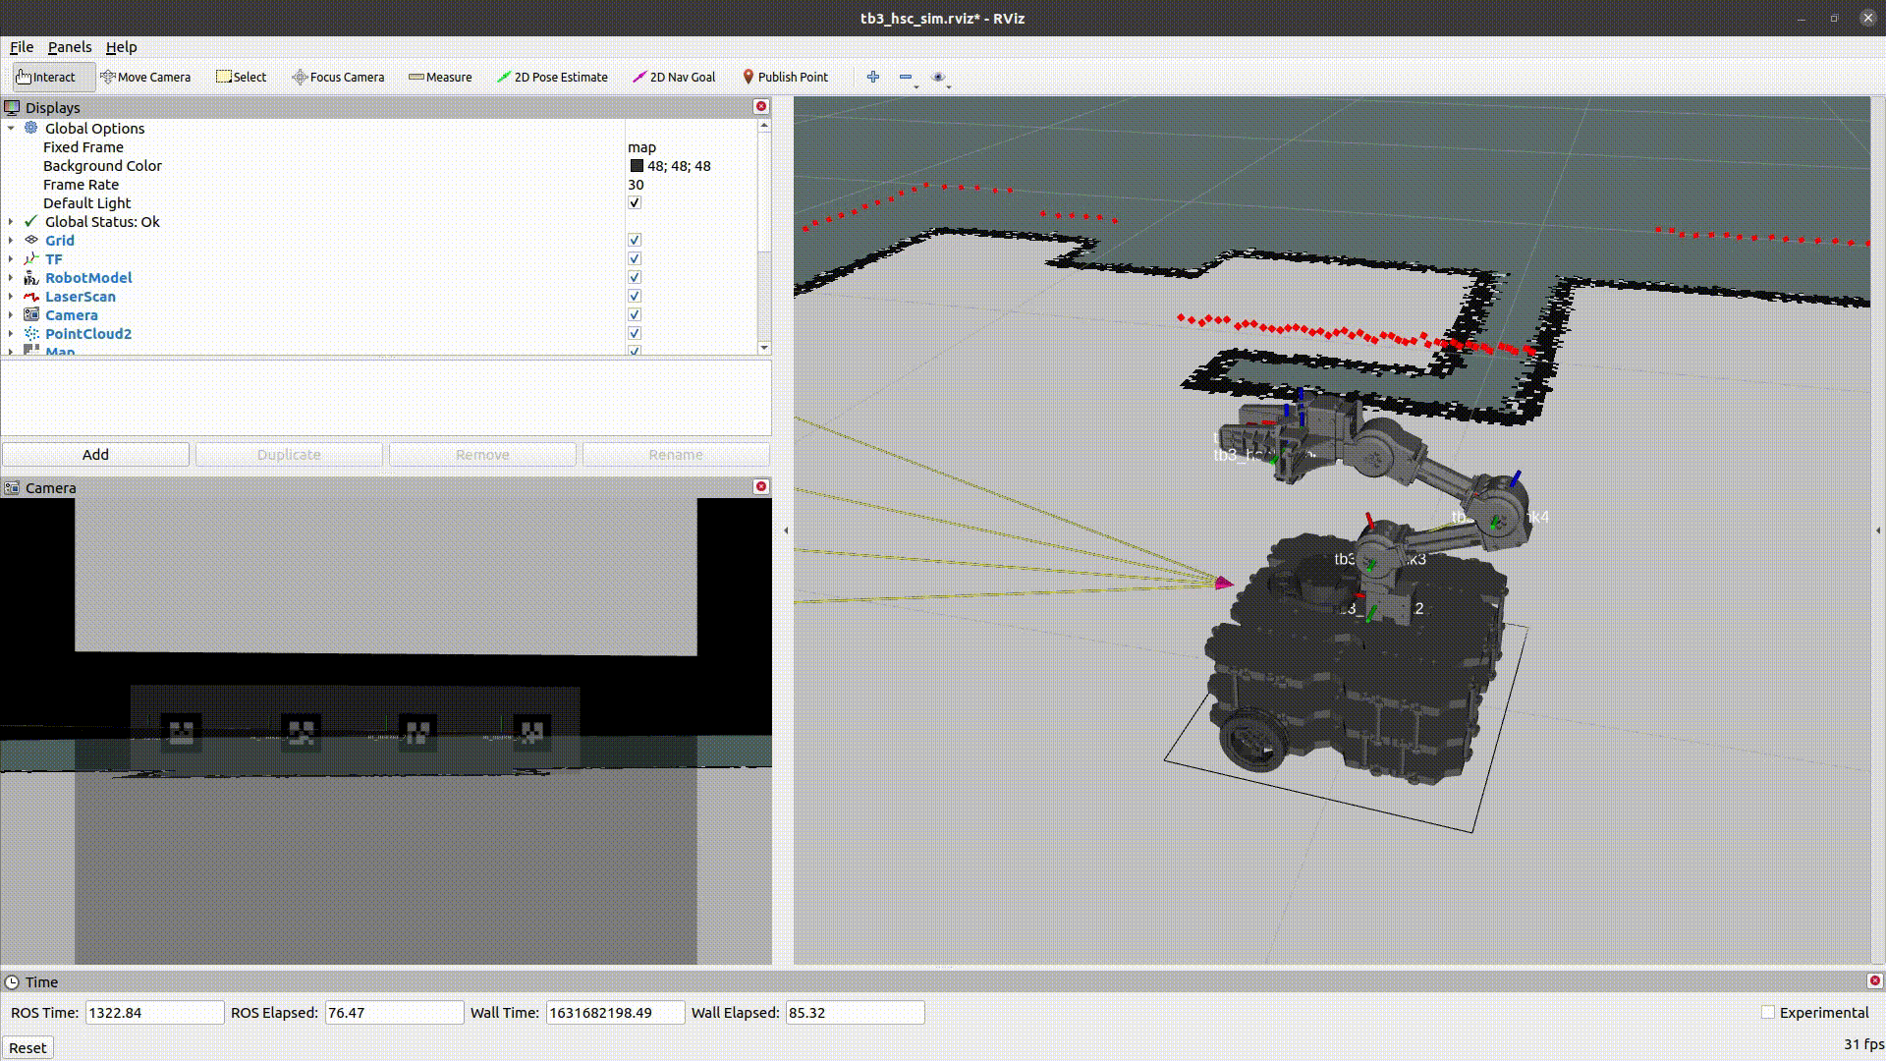Expand the PointCloud2 display entry
Screen dimensions: 1886x1061
pos(11,334)
